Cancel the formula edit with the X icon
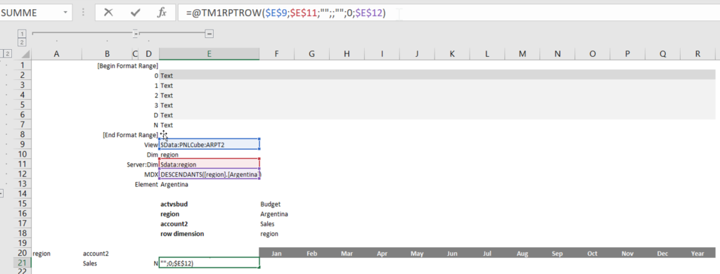The image size is (720, 274). (x=108, y=13)
